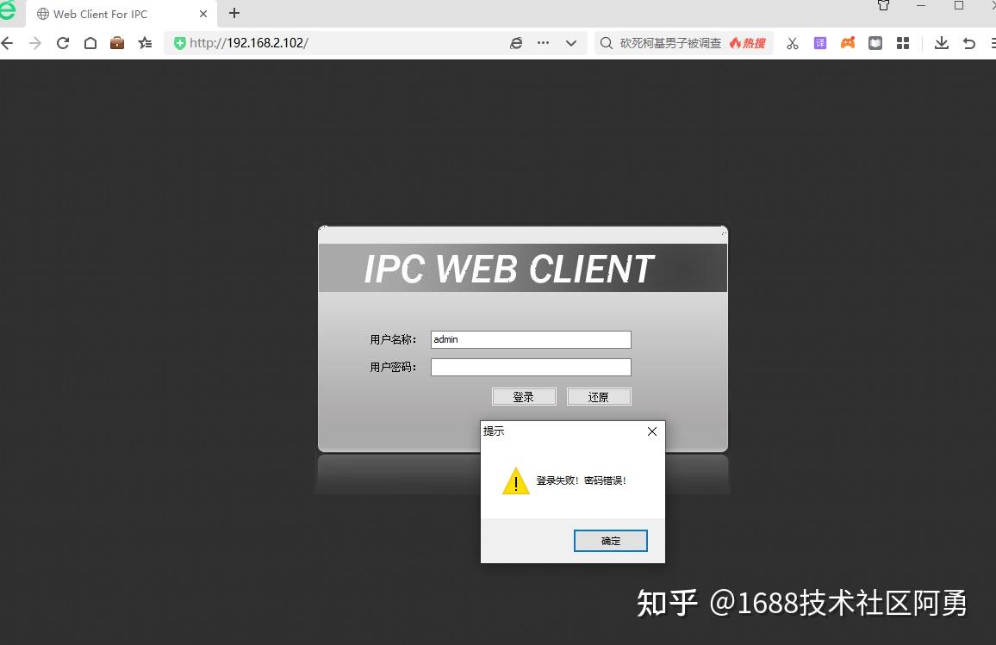Image resolution: width=996 pixels, height=645 pixels.
Task: Change browser skin via shirt icon
Action: (x=882, y=6)
